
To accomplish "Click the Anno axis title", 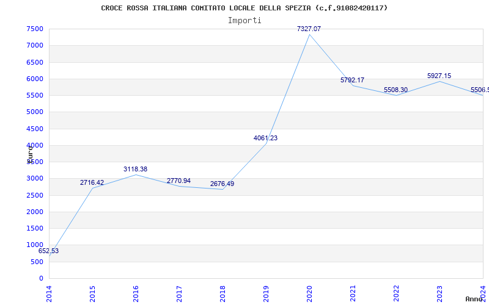I will 474,299.
